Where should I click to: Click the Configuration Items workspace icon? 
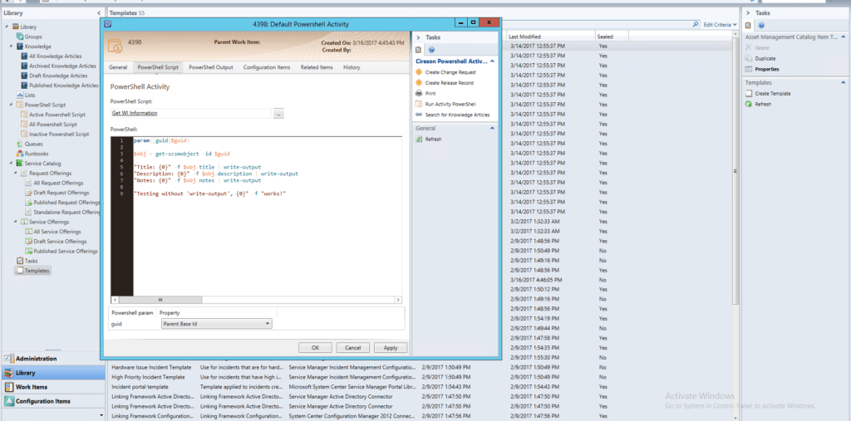pos(8,401)
